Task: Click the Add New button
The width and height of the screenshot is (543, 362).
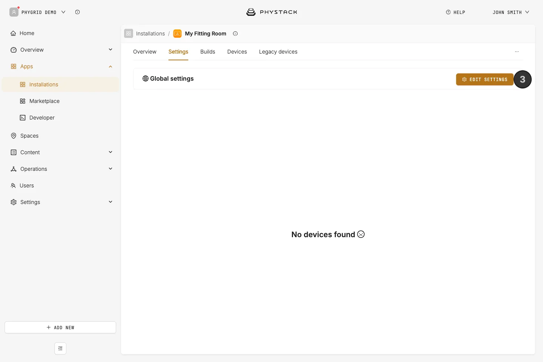Action: pyautogui.click(x=60, y=327)
